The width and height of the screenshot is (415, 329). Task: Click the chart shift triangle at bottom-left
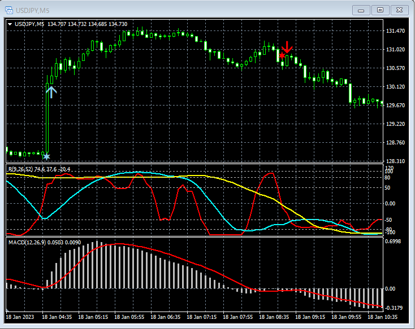[8, 310]
